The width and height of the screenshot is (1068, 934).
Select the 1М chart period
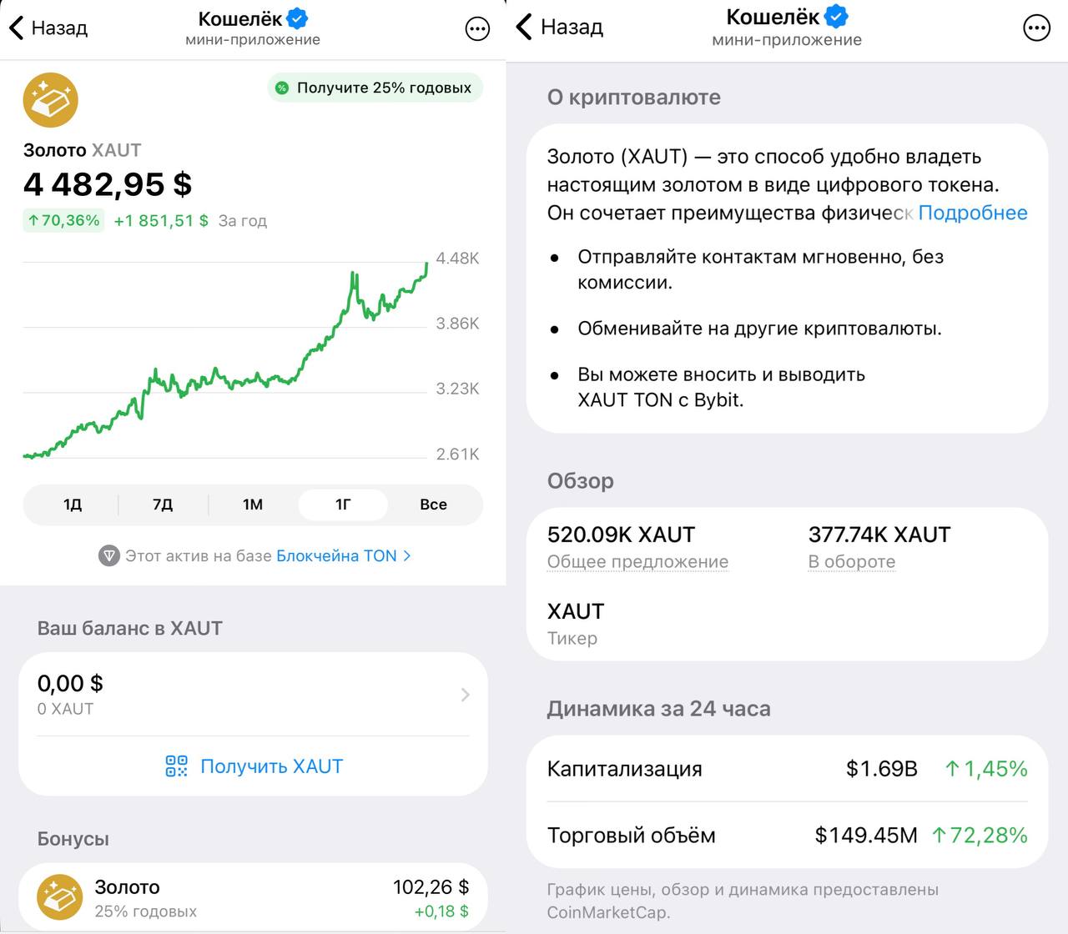point(253,505)
